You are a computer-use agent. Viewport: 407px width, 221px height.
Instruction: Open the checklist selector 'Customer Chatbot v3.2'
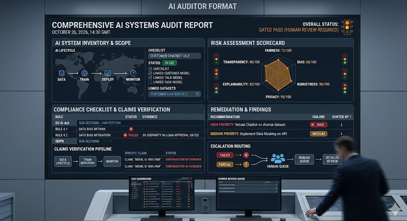click(x=175, y=56)
